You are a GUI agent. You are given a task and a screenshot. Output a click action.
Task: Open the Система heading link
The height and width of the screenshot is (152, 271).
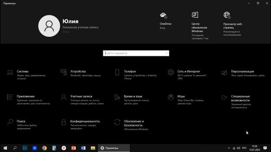coord(22,71)
